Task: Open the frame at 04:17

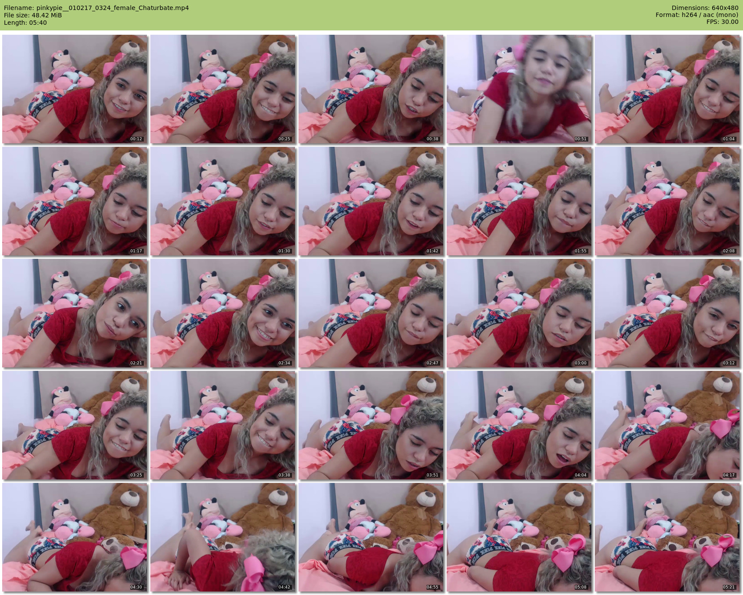Action: point(667,425)
